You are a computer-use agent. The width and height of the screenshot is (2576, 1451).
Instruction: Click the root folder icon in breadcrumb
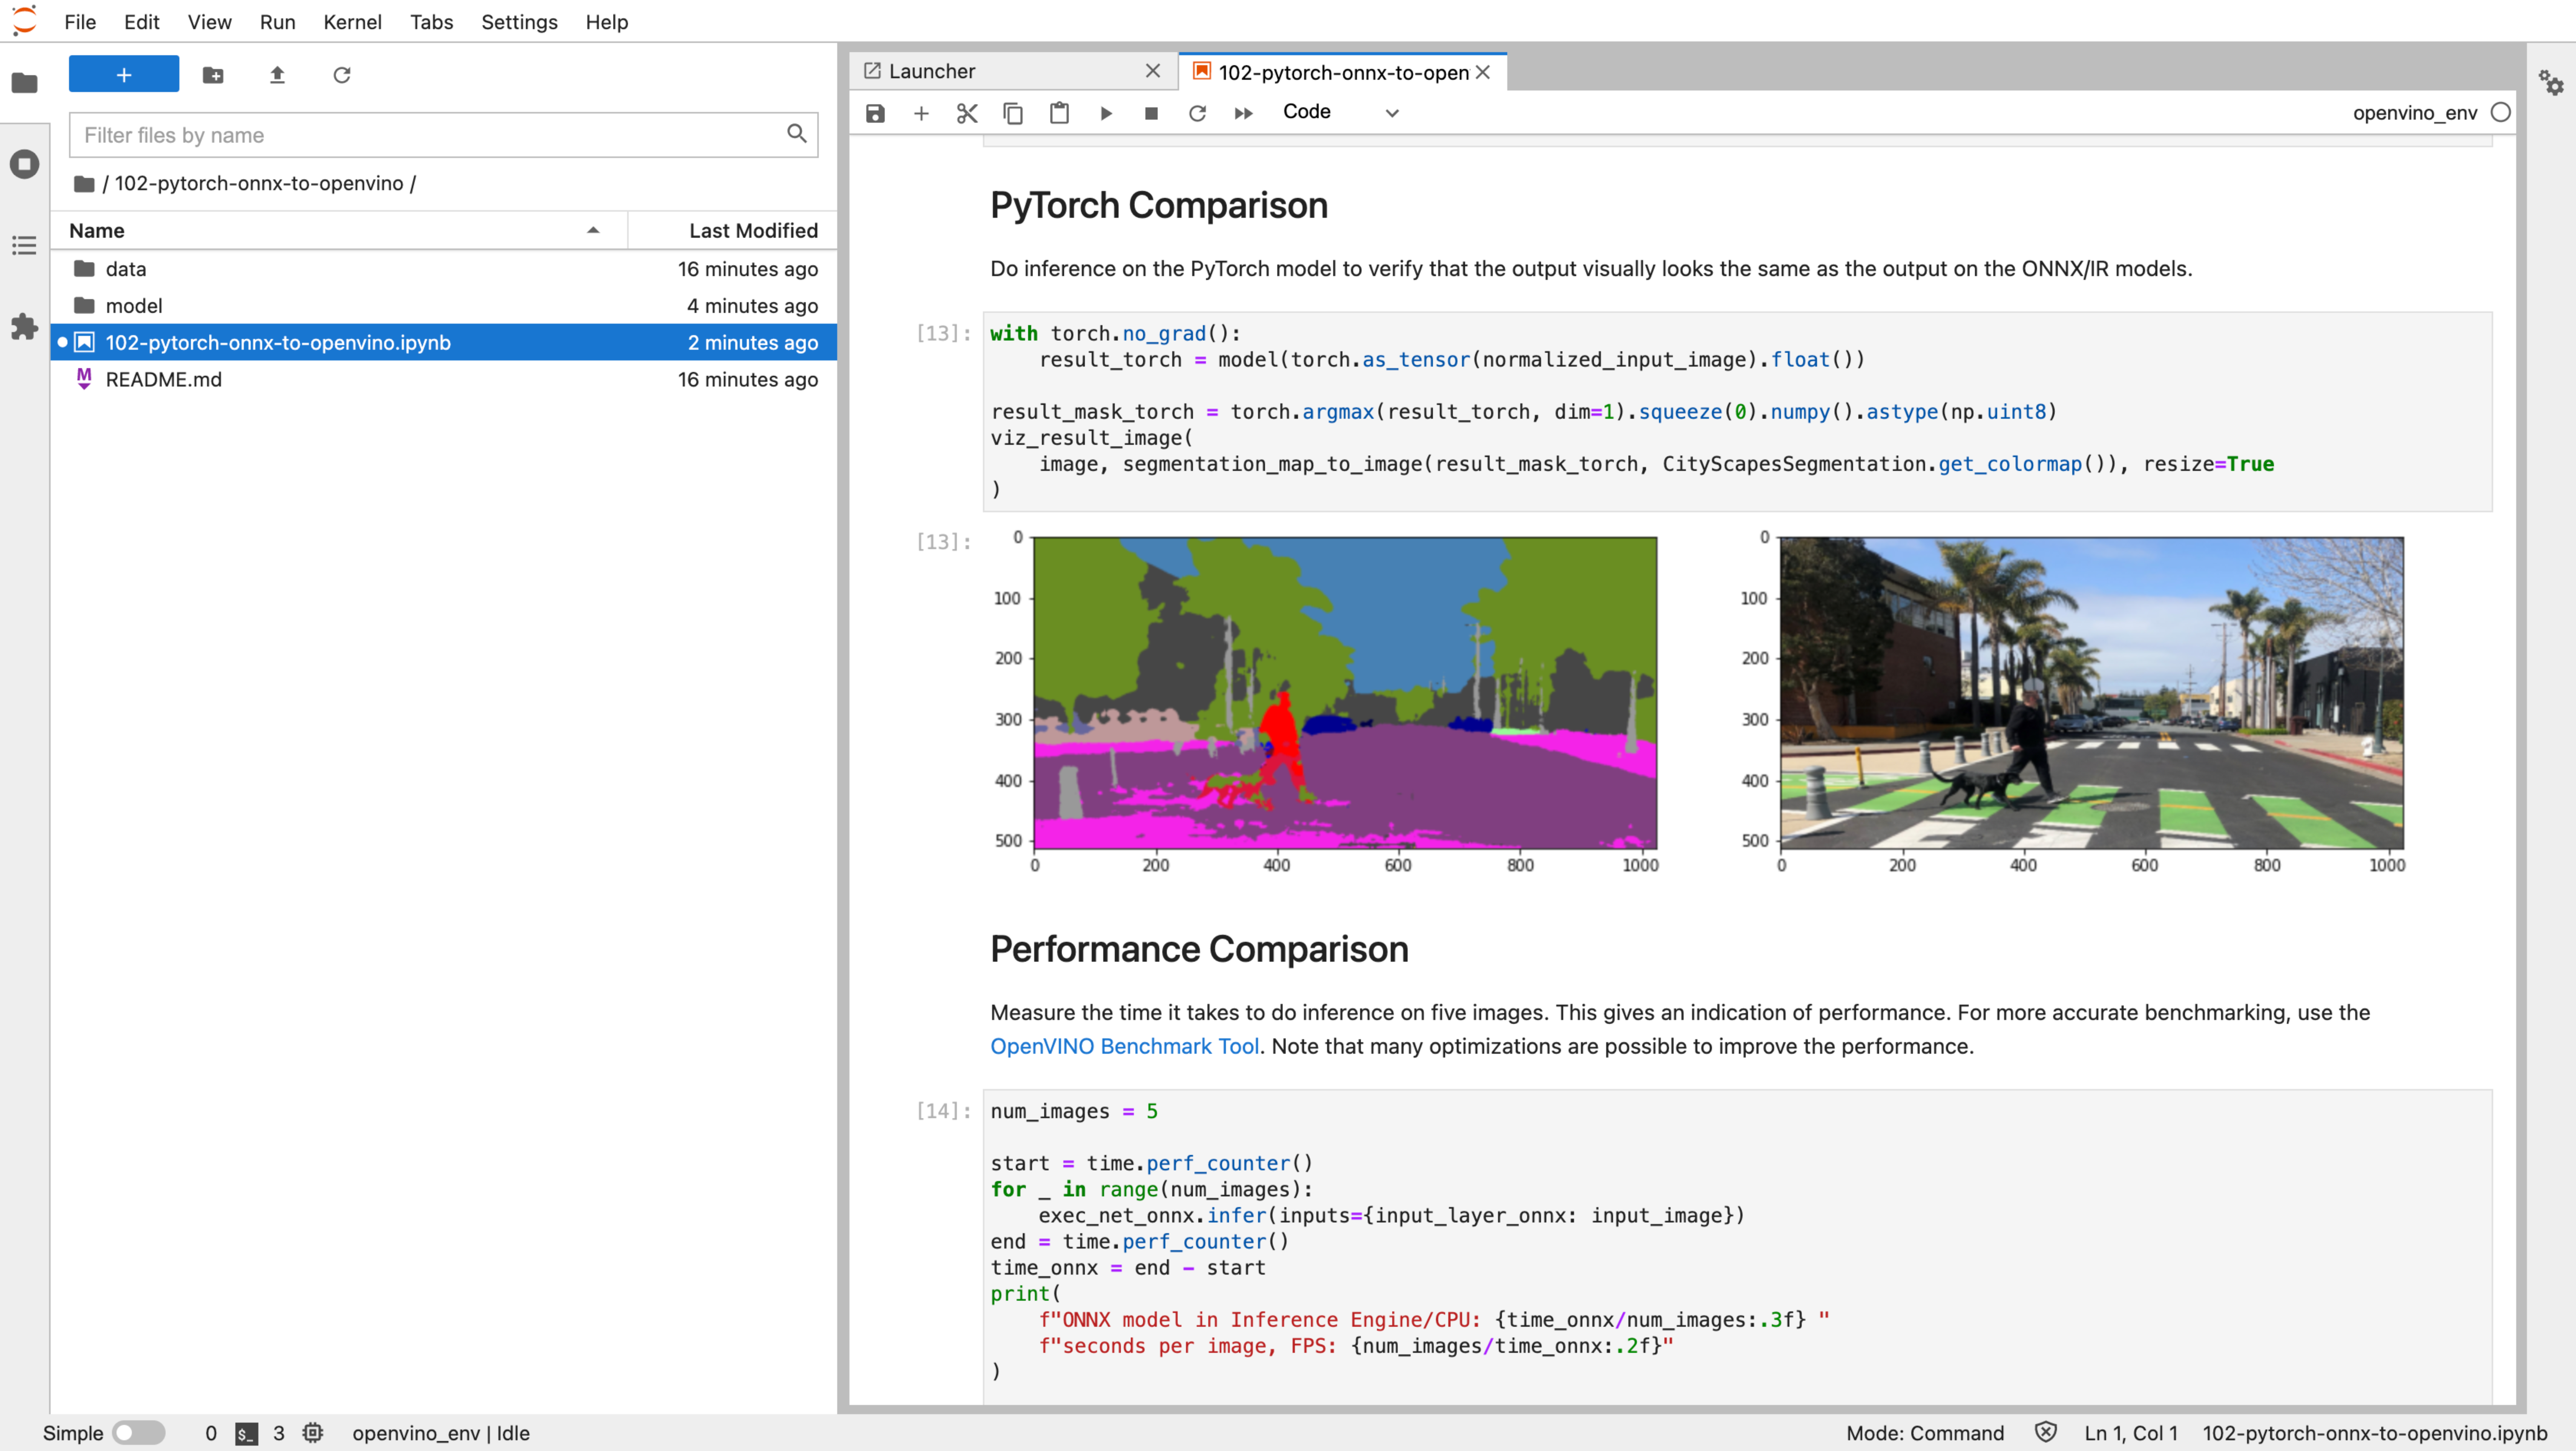pos(84,184)
